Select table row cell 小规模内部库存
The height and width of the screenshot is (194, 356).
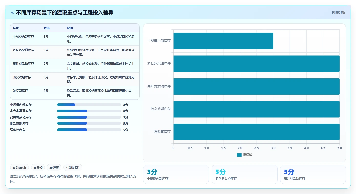[x=23, y=37]
